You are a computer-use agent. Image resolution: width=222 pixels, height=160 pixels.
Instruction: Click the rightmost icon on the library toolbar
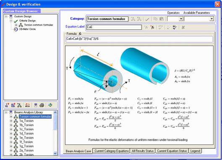50,105
